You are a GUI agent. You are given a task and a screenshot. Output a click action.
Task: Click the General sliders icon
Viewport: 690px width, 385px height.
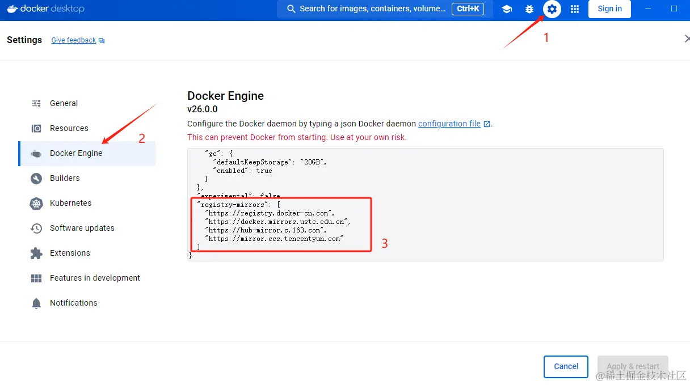tap(36, 103)
